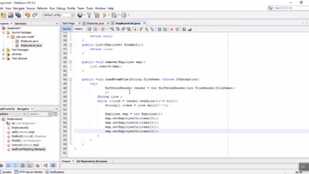Switch to the Employee.java editor tab
This screenshot has width=309, height=174.
click(96, 23)
